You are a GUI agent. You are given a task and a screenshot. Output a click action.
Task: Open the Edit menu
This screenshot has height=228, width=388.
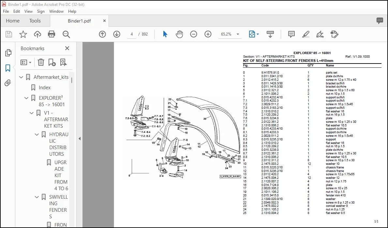click(x=17, y=11)
